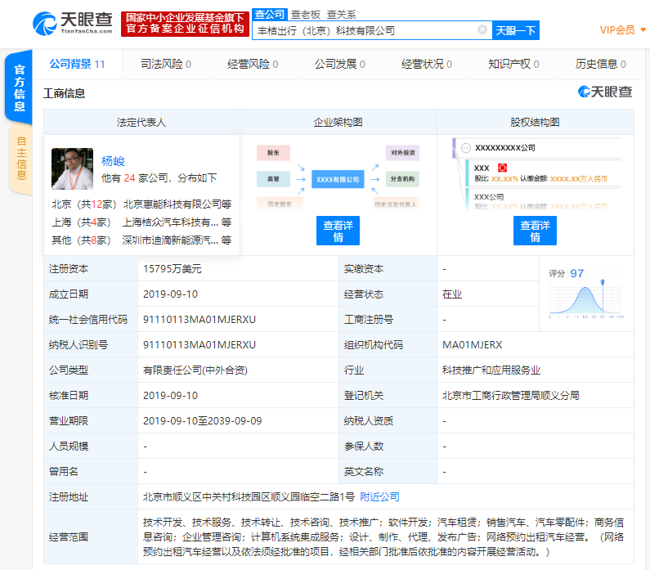Click the TianYanCha logo
650x570 pixels.
(73, 24)
